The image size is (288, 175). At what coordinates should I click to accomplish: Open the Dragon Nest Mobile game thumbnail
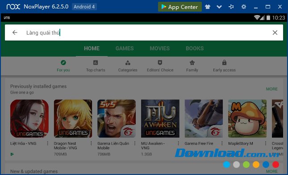pos(73,118)
